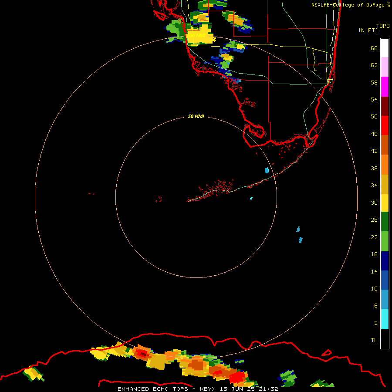
Task: Click the [K FT] units label
Action: point(368,30)
